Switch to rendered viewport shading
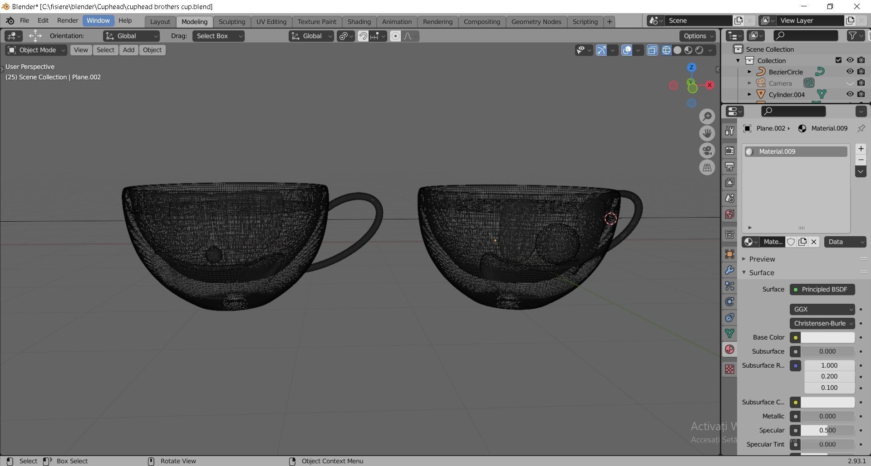Viewport: 871px width, 466px height. click(x=699, y=50)
